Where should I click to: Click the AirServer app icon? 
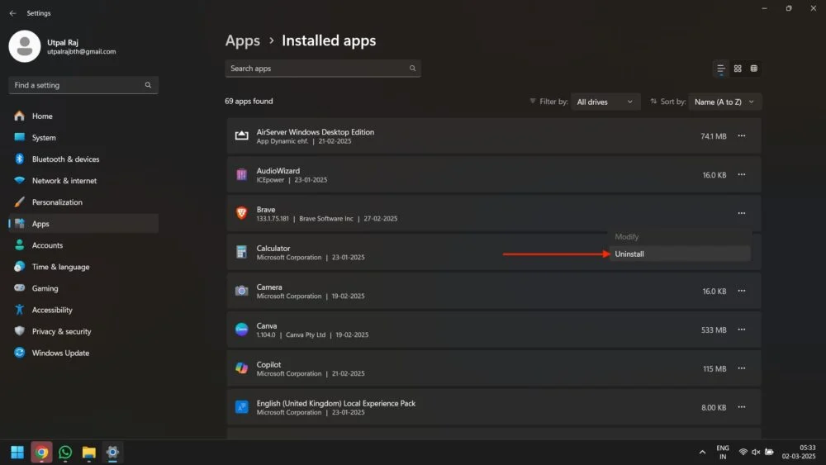click(x=241, y=136)
